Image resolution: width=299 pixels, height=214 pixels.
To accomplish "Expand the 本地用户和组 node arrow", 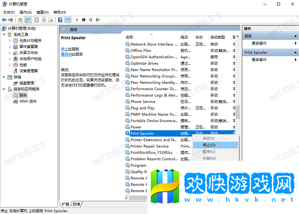I will (9, 59).
